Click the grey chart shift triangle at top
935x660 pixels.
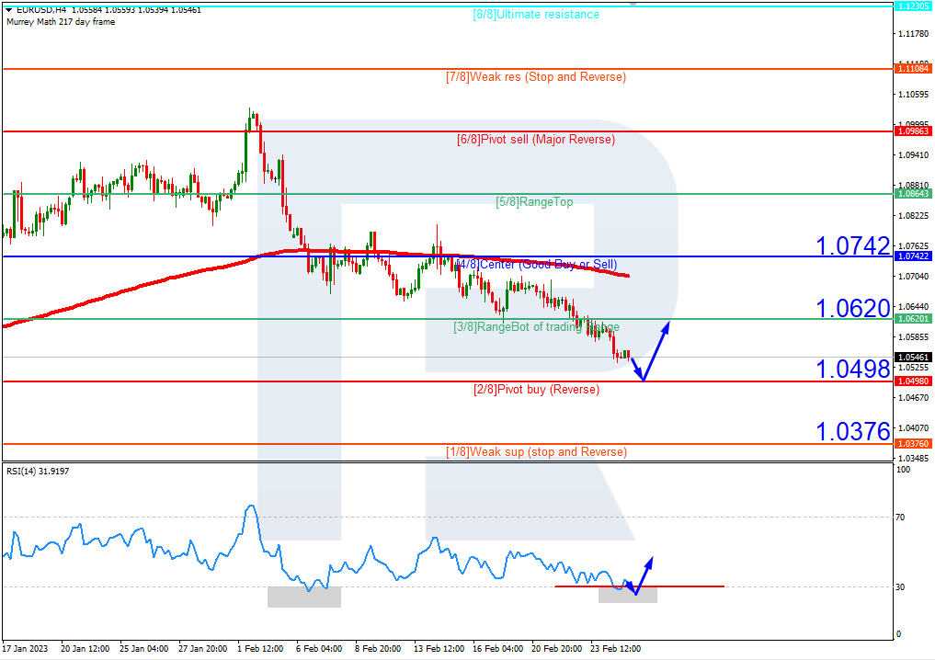coord(633,4)
